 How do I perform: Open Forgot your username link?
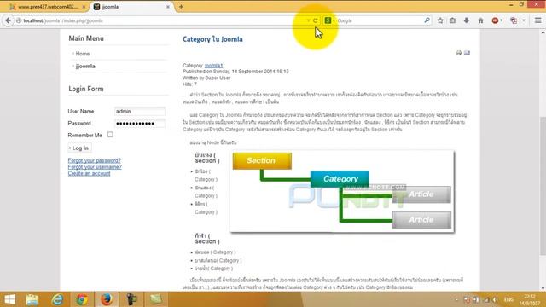click(95, 167)
